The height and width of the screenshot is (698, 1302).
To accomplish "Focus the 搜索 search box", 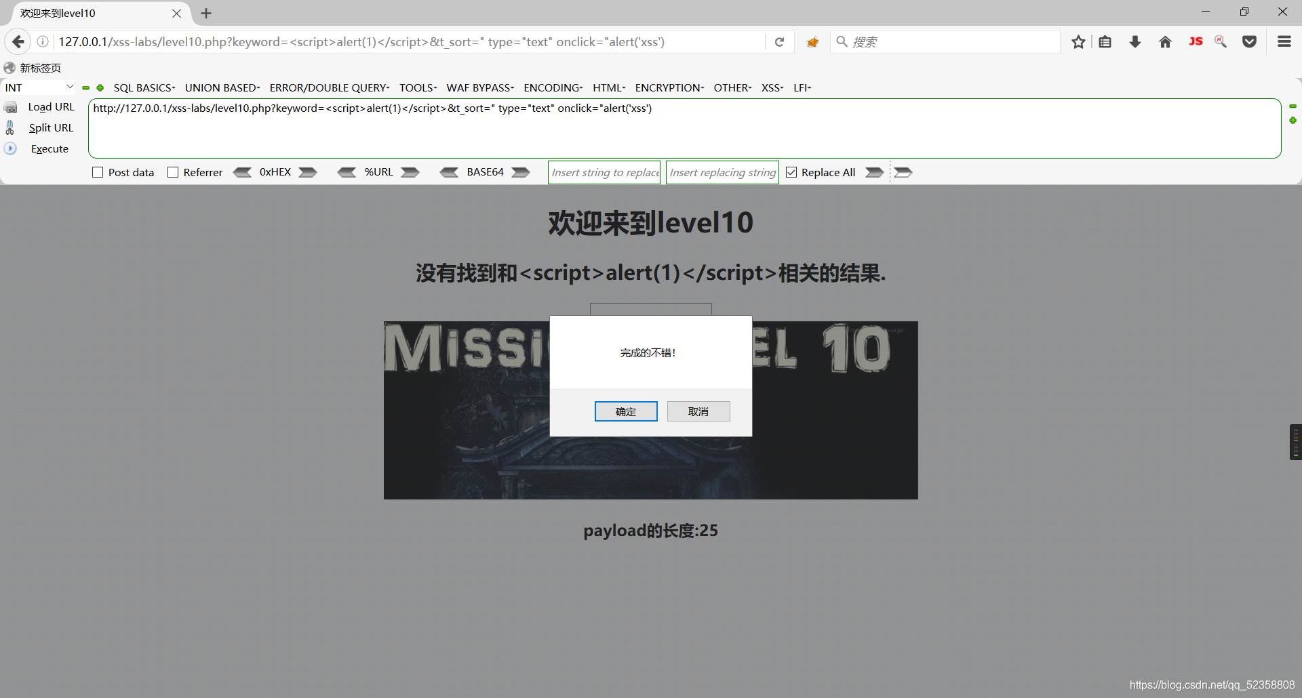I will tap(945, 42).
